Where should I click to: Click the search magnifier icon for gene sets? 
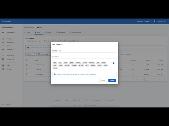tap(119, 55)
